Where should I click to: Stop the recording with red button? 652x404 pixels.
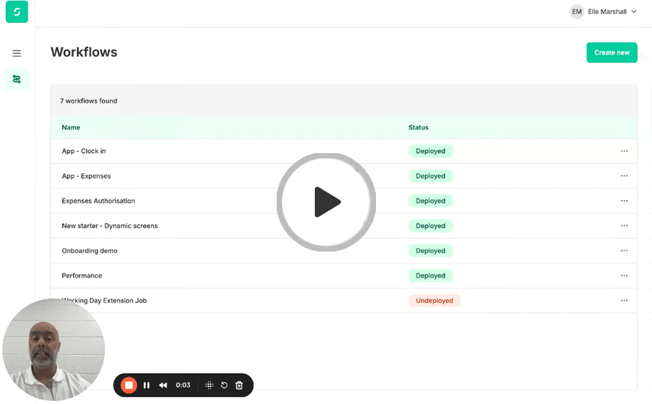coord(129,386)
